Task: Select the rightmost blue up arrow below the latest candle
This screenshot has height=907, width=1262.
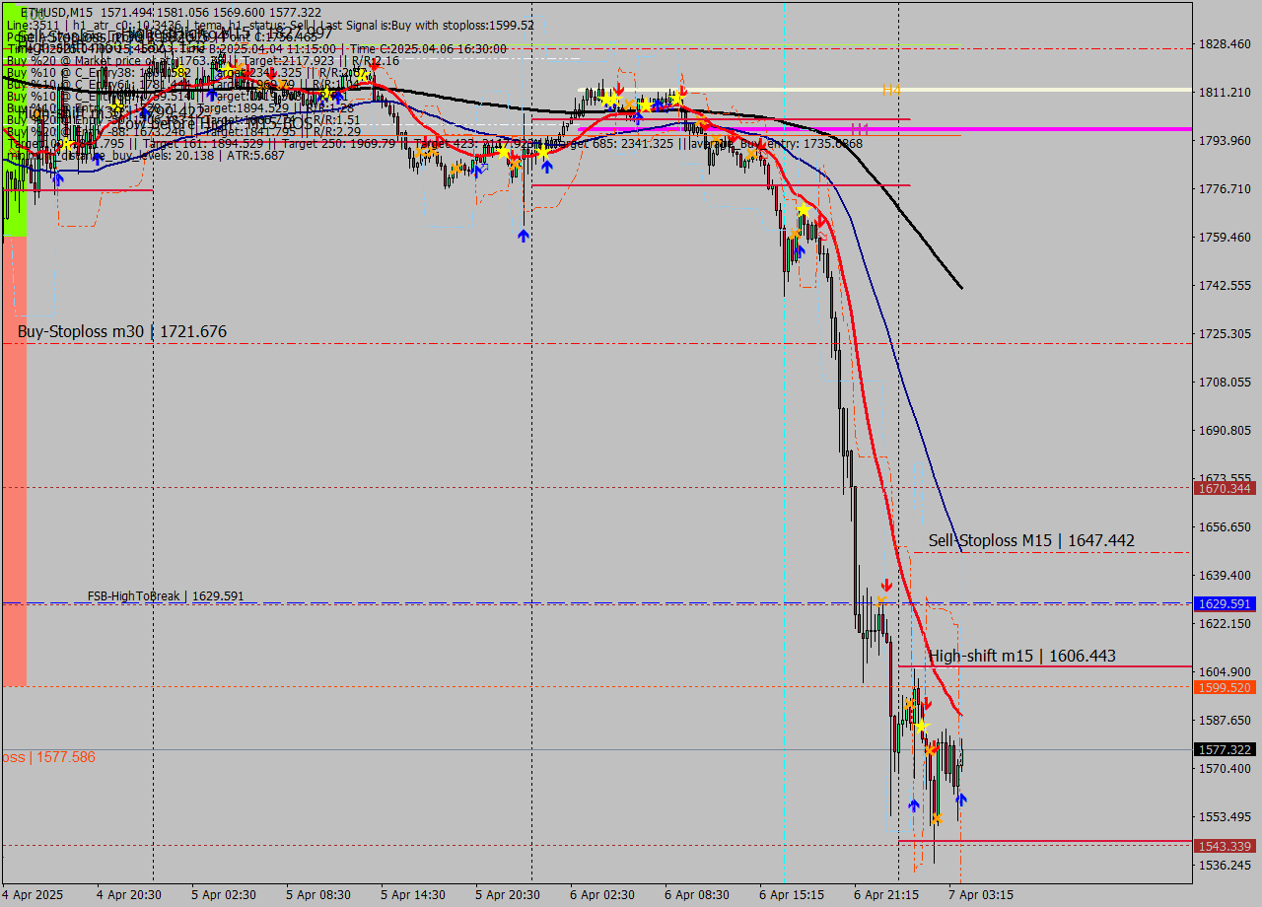Action: point(960,800)
